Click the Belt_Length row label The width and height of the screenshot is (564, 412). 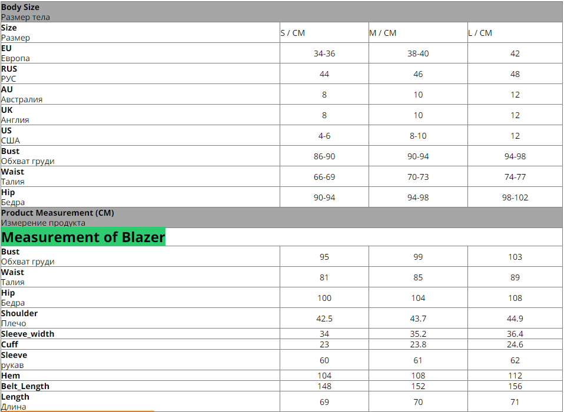tap(140, 386)
